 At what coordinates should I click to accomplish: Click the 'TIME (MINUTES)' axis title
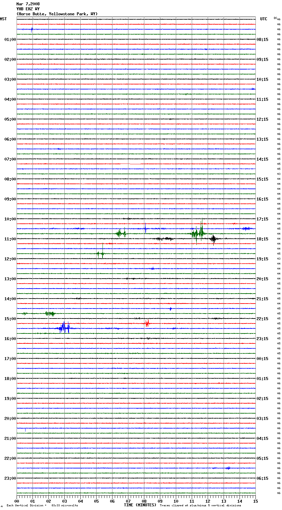click(140, 505)
